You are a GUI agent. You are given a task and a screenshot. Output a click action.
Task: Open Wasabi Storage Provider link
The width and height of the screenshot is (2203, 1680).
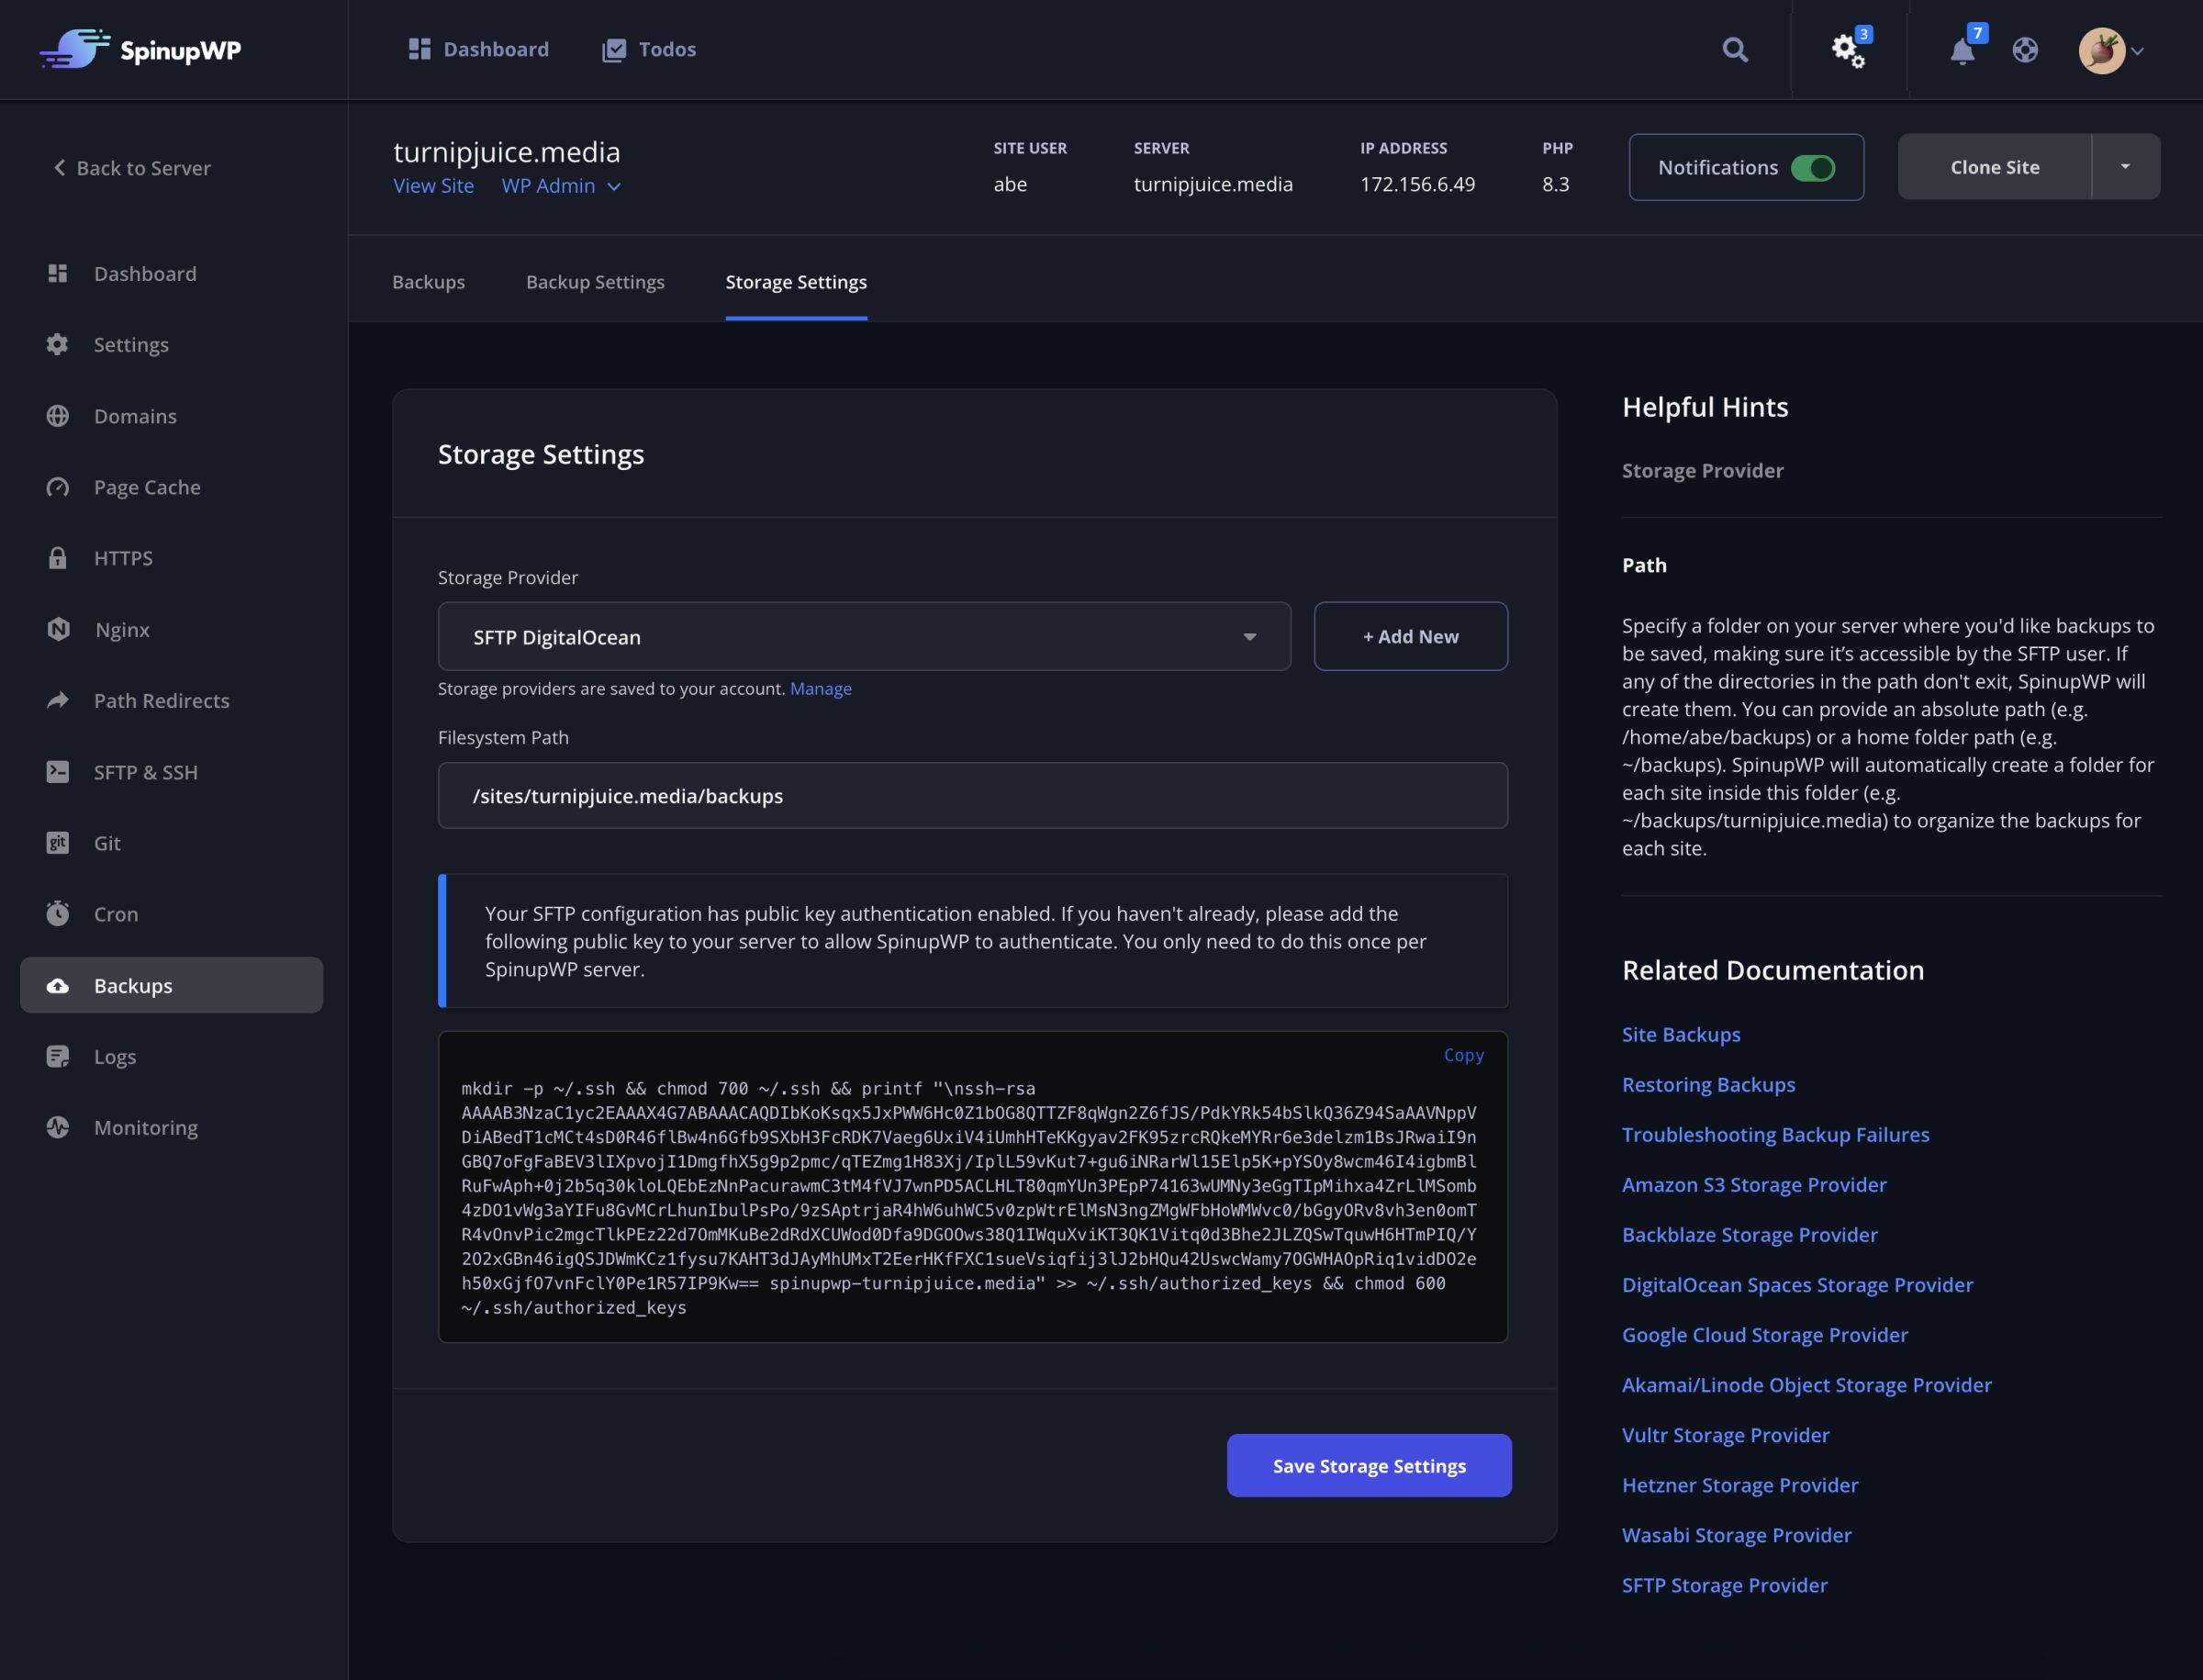click(x=1736, y=1534)
